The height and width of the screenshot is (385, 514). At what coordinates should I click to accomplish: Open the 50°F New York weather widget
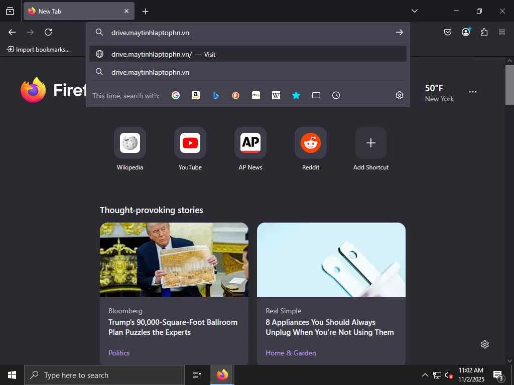click(x=439, y=93)
